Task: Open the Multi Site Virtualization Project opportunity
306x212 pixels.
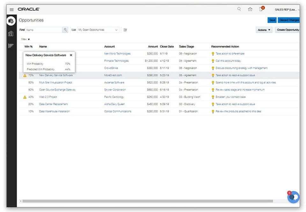Action: 55,82
